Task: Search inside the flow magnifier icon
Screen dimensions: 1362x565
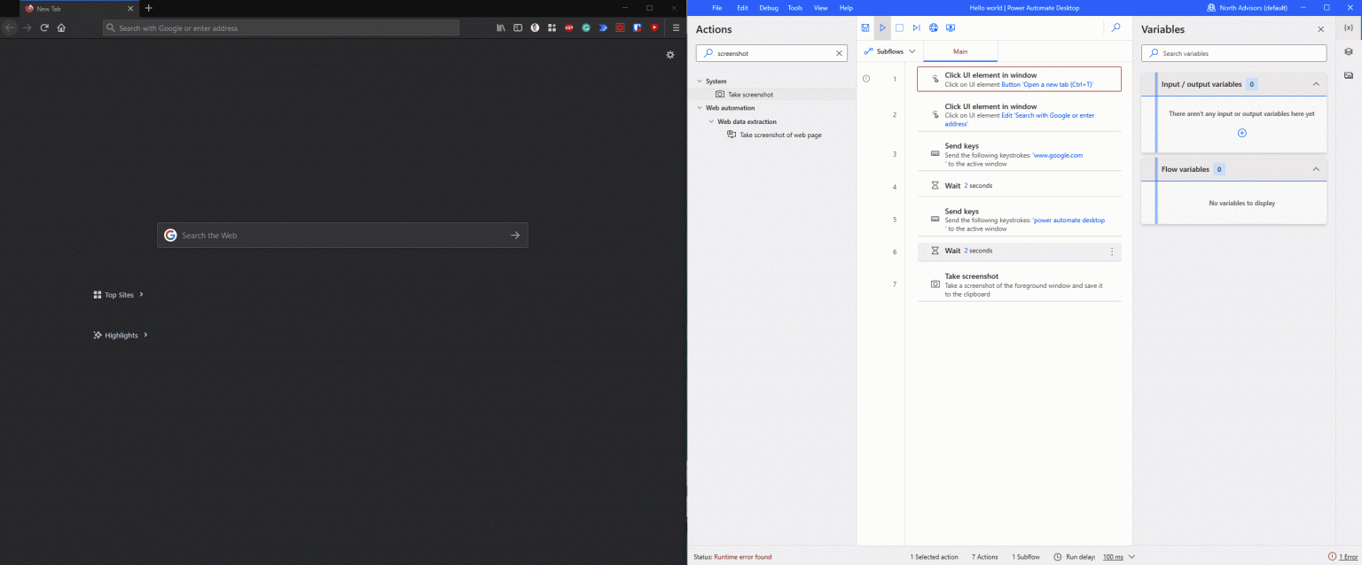Action: tap(1116, 27)
